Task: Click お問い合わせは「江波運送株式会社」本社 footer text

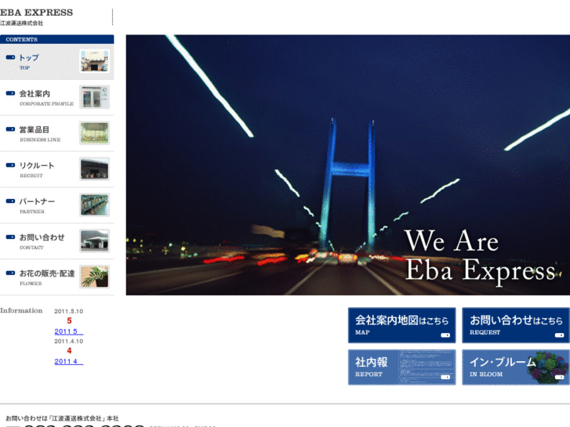Action: point(62,418)
